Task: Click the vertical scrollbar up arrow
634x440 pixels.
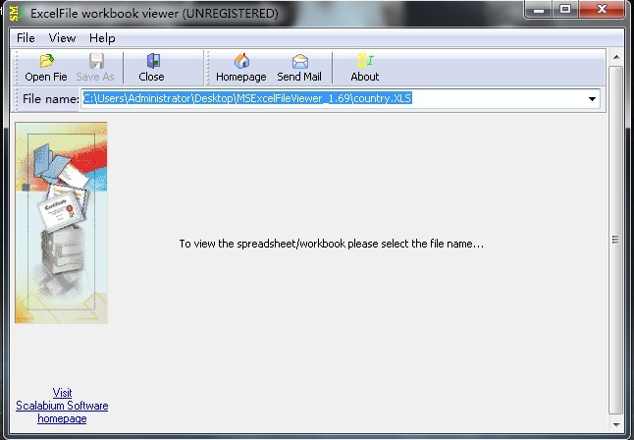Action: 615,58
